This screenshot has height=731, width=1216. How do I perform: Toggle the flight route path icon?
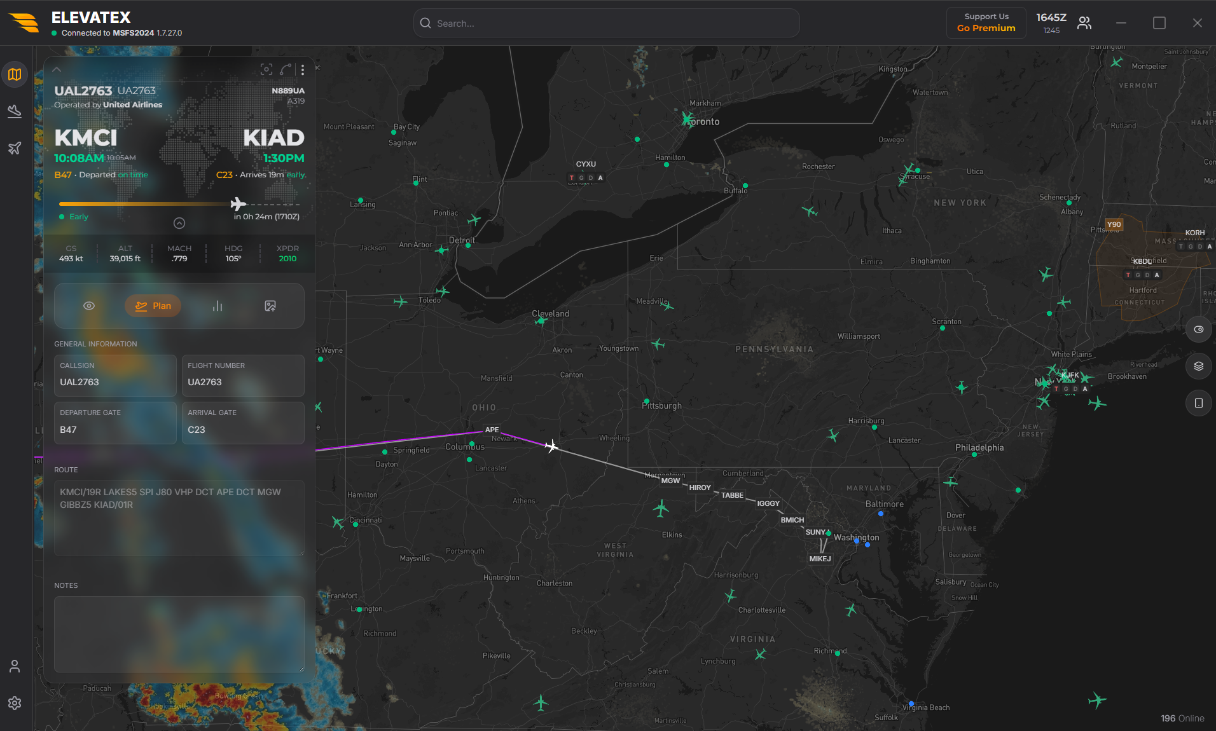pos(286,69)
